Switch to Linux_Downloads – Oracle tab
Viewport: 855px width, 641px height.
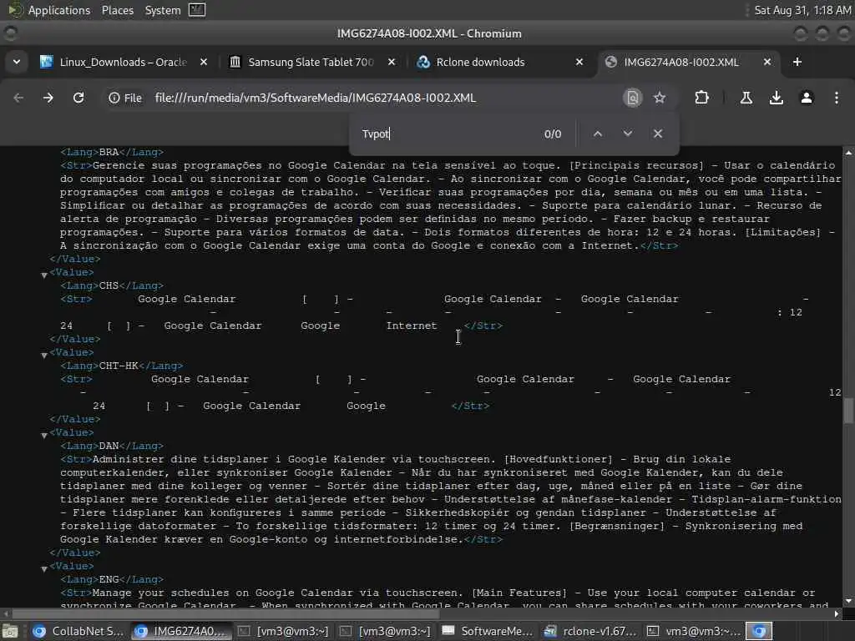[123, 62]
